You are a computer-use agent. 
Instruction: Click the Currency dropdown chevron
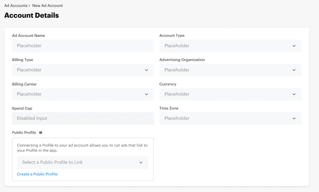pyautogui.click(x=294, y=94)
